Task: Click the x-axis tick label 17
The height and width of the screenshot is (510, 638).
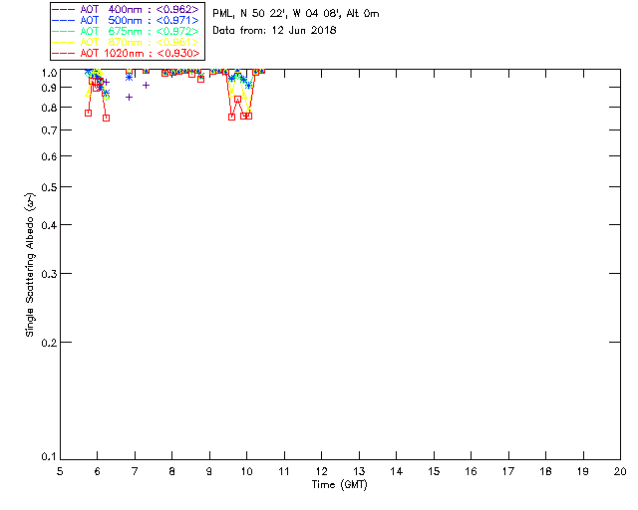Action: point(508,471)
